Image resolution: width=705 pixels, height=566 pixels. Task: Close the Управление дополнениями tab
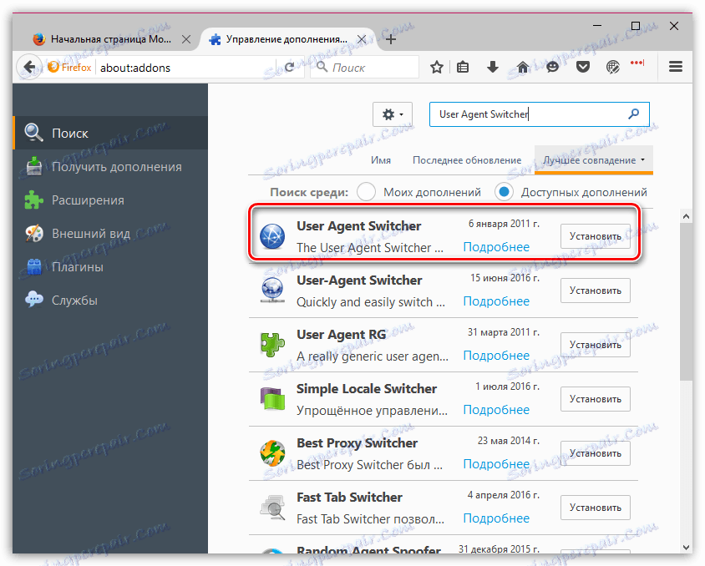coord(362,39)
